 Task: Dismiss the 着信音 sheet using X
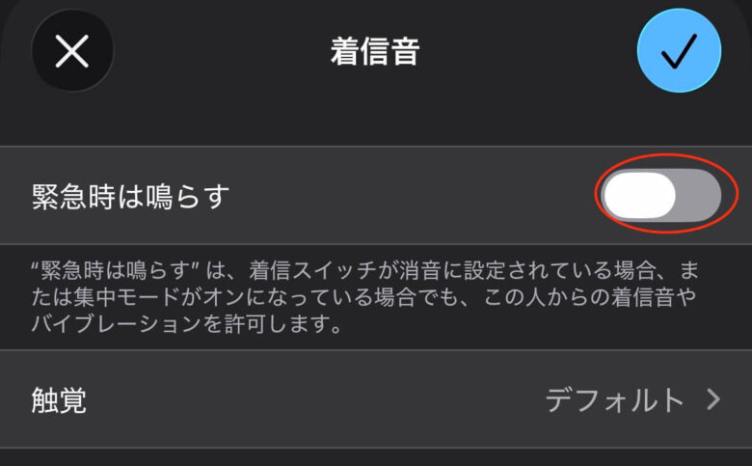click(x=72, y=51)
